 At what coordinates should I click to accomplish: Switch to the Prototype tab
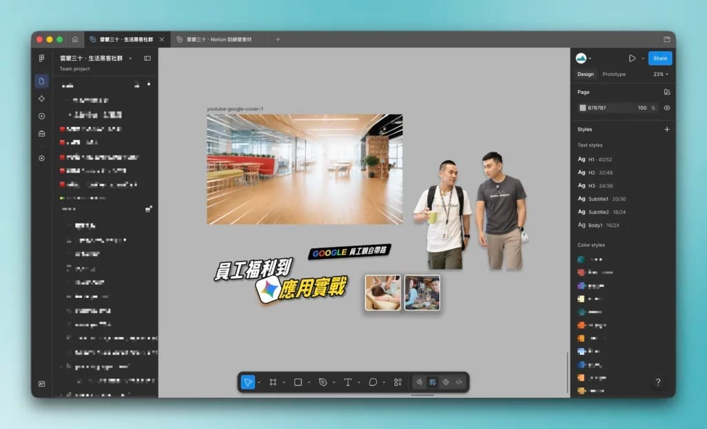[x=614, y=74]
